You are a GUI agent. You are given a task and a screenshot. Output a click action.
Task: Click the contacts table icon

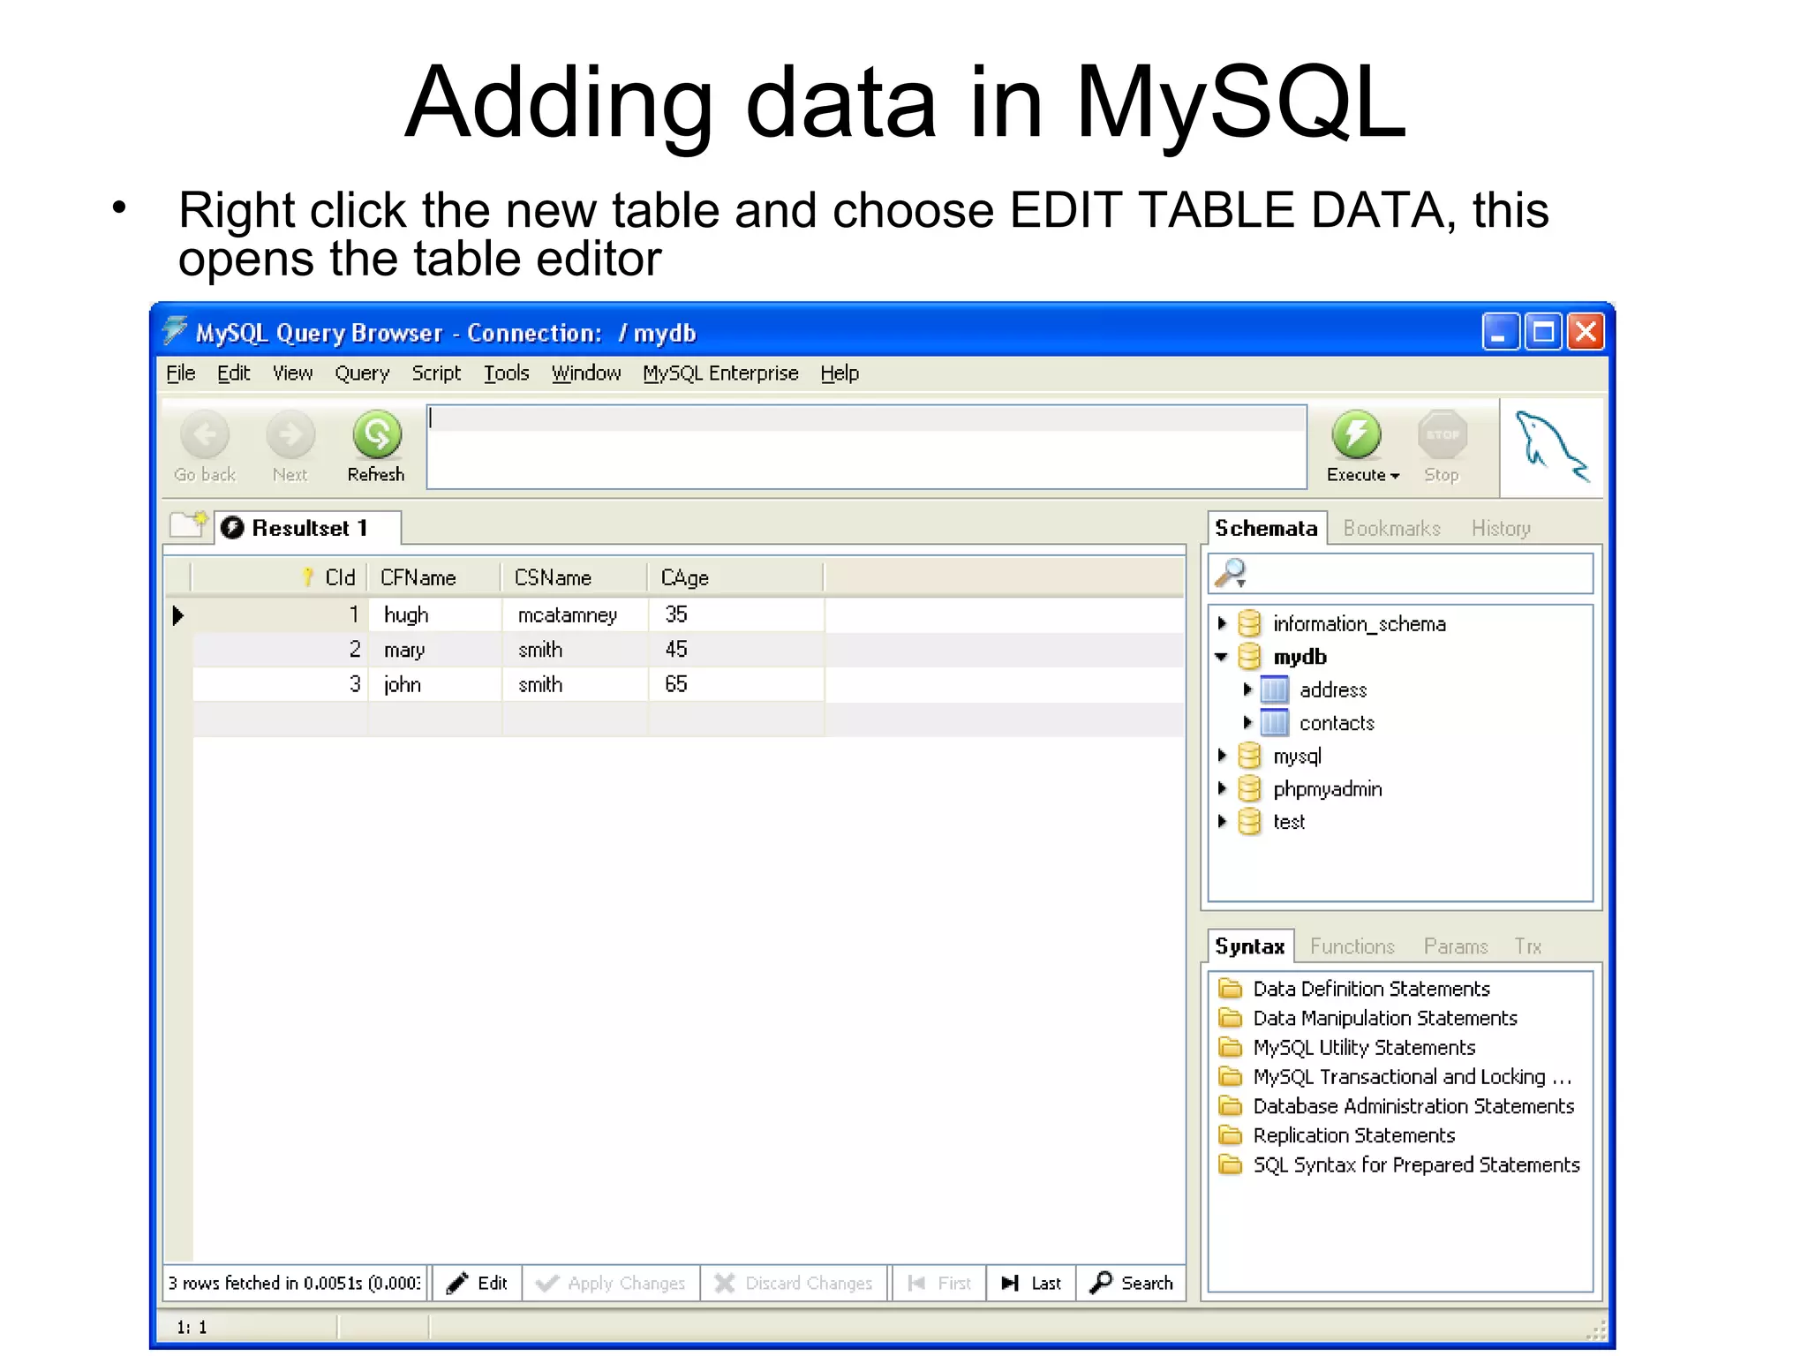point(1274,723)
